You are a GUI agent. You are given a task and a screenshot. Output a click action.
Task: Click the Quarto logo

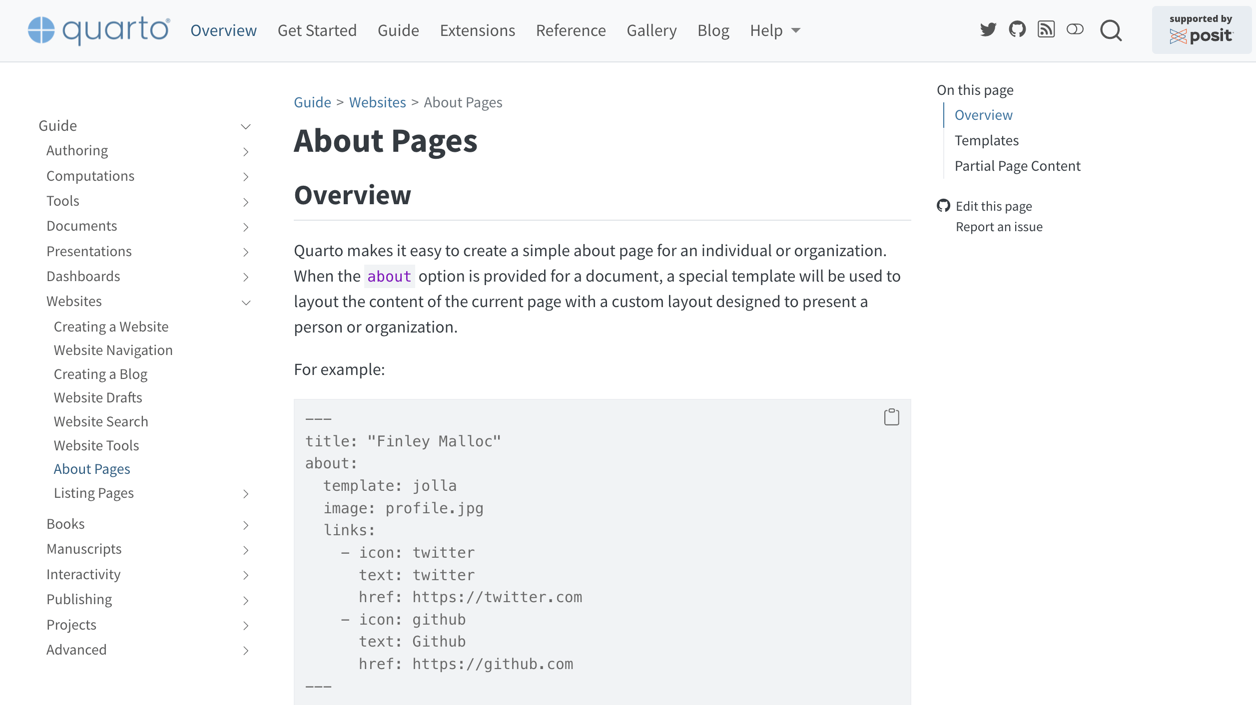[99, 30]
